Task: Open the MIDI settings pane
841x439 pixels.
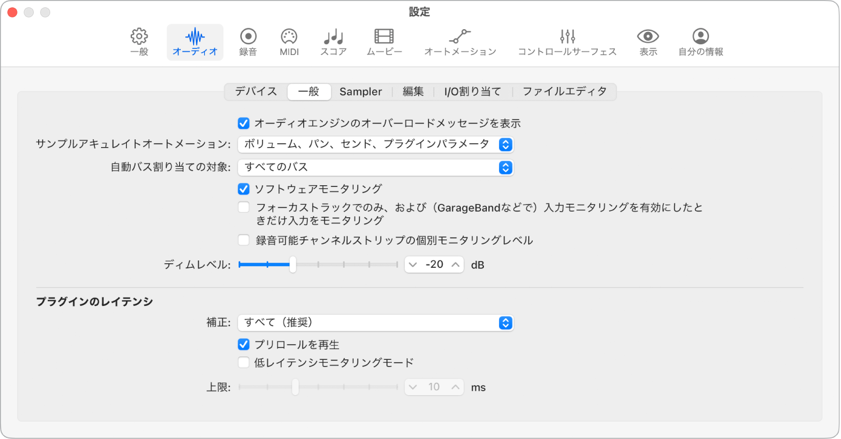Action: (x=289, y=43)
